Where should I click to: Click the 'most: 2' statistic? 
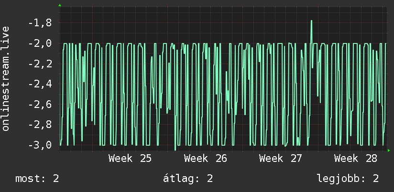pos(37,179)
